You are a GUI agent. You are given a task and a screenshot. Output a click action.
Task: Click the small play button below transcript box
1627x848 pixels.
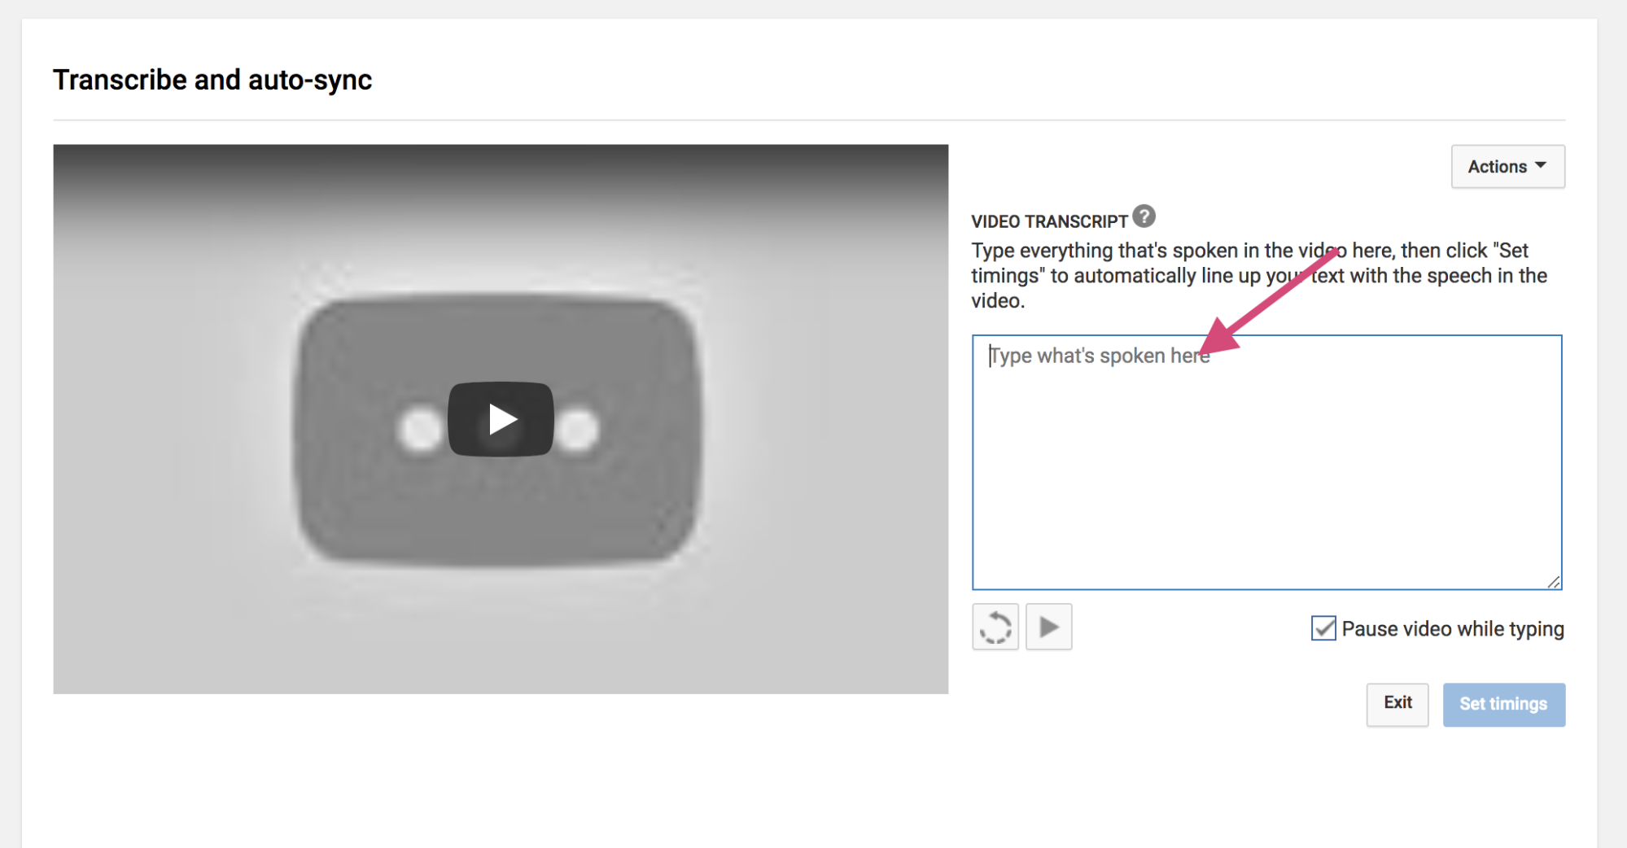(x=1048, y=627)
